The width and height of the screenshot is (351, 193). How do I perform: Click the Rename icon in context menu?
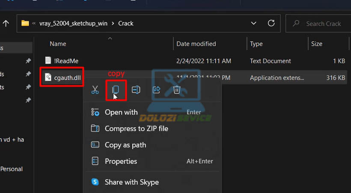pos(136,90)
